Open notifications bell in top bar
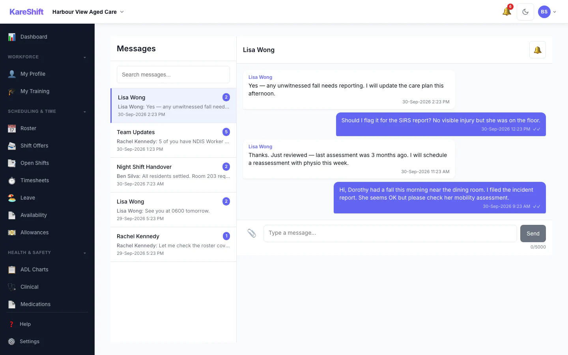This screenshot has height=355, width=568. click(x=507, y=11)
